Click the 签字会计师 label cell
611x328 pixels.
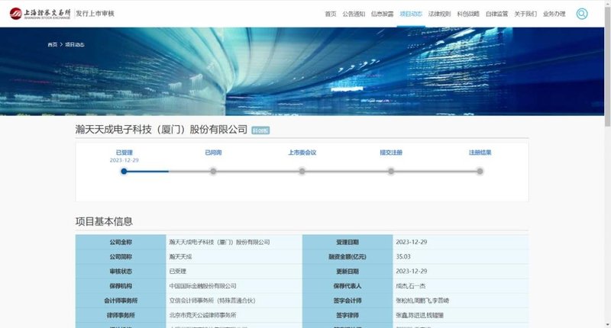click(348, 301)
